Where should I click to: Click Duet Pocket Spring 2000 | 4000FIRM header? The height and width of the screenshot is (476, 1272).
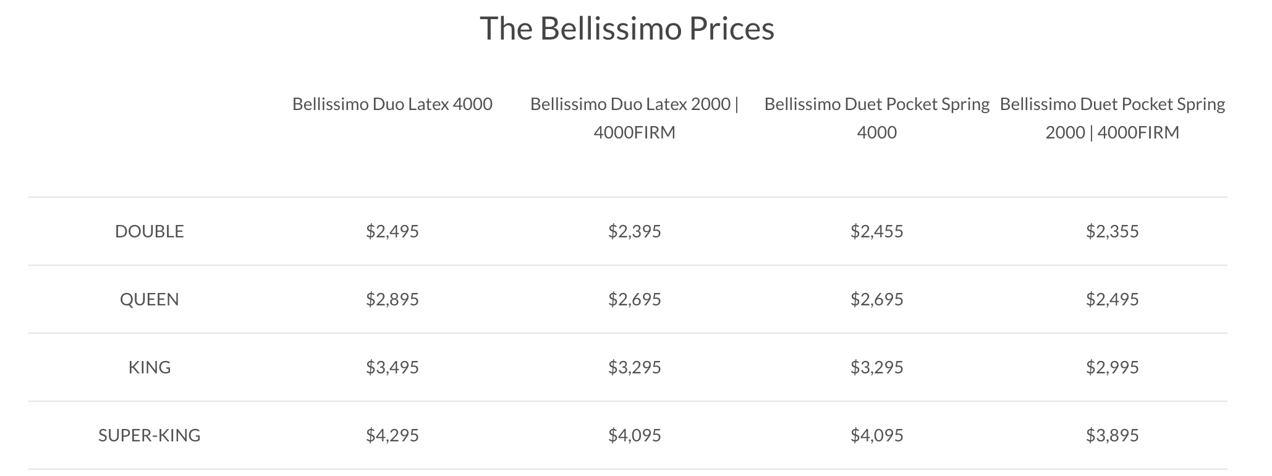tap(1112, 118)
